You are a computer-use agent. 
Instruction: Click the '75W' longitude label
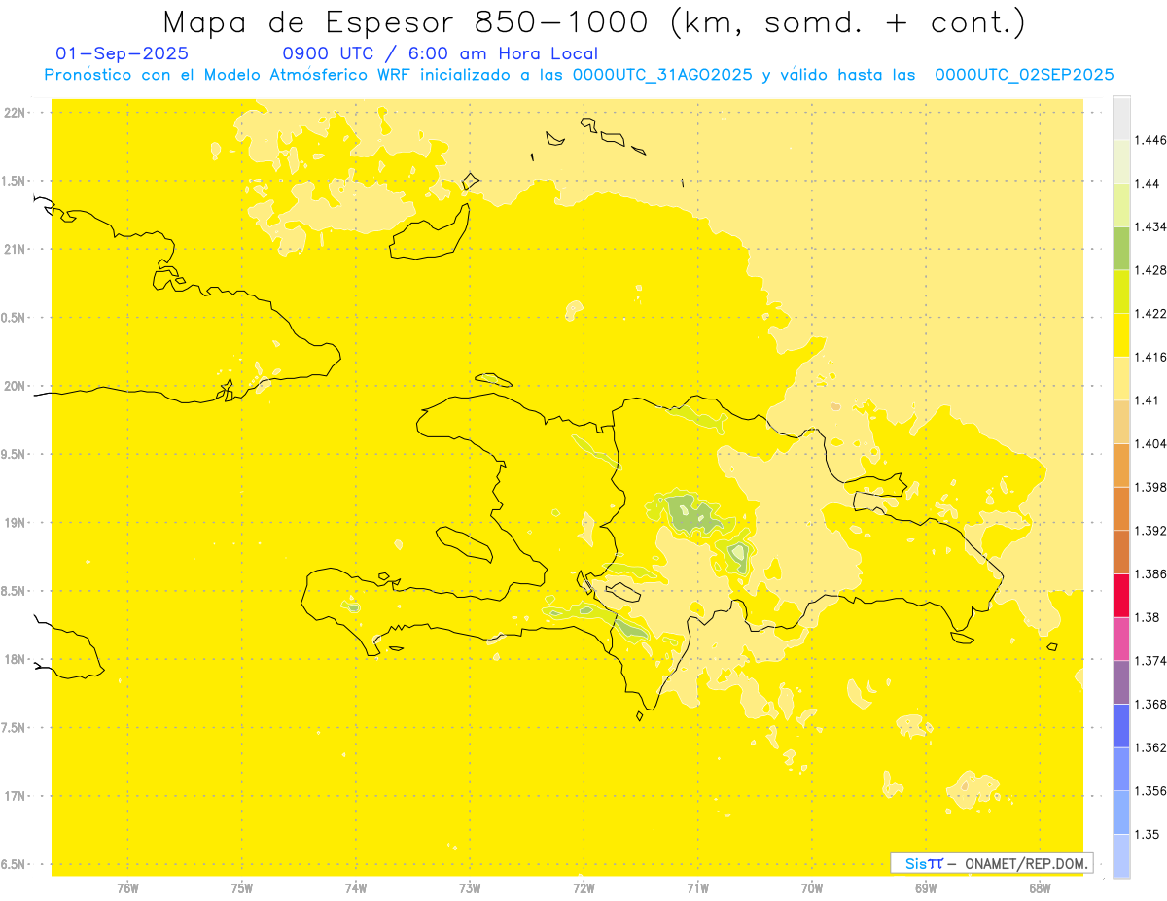pos(242,889)
